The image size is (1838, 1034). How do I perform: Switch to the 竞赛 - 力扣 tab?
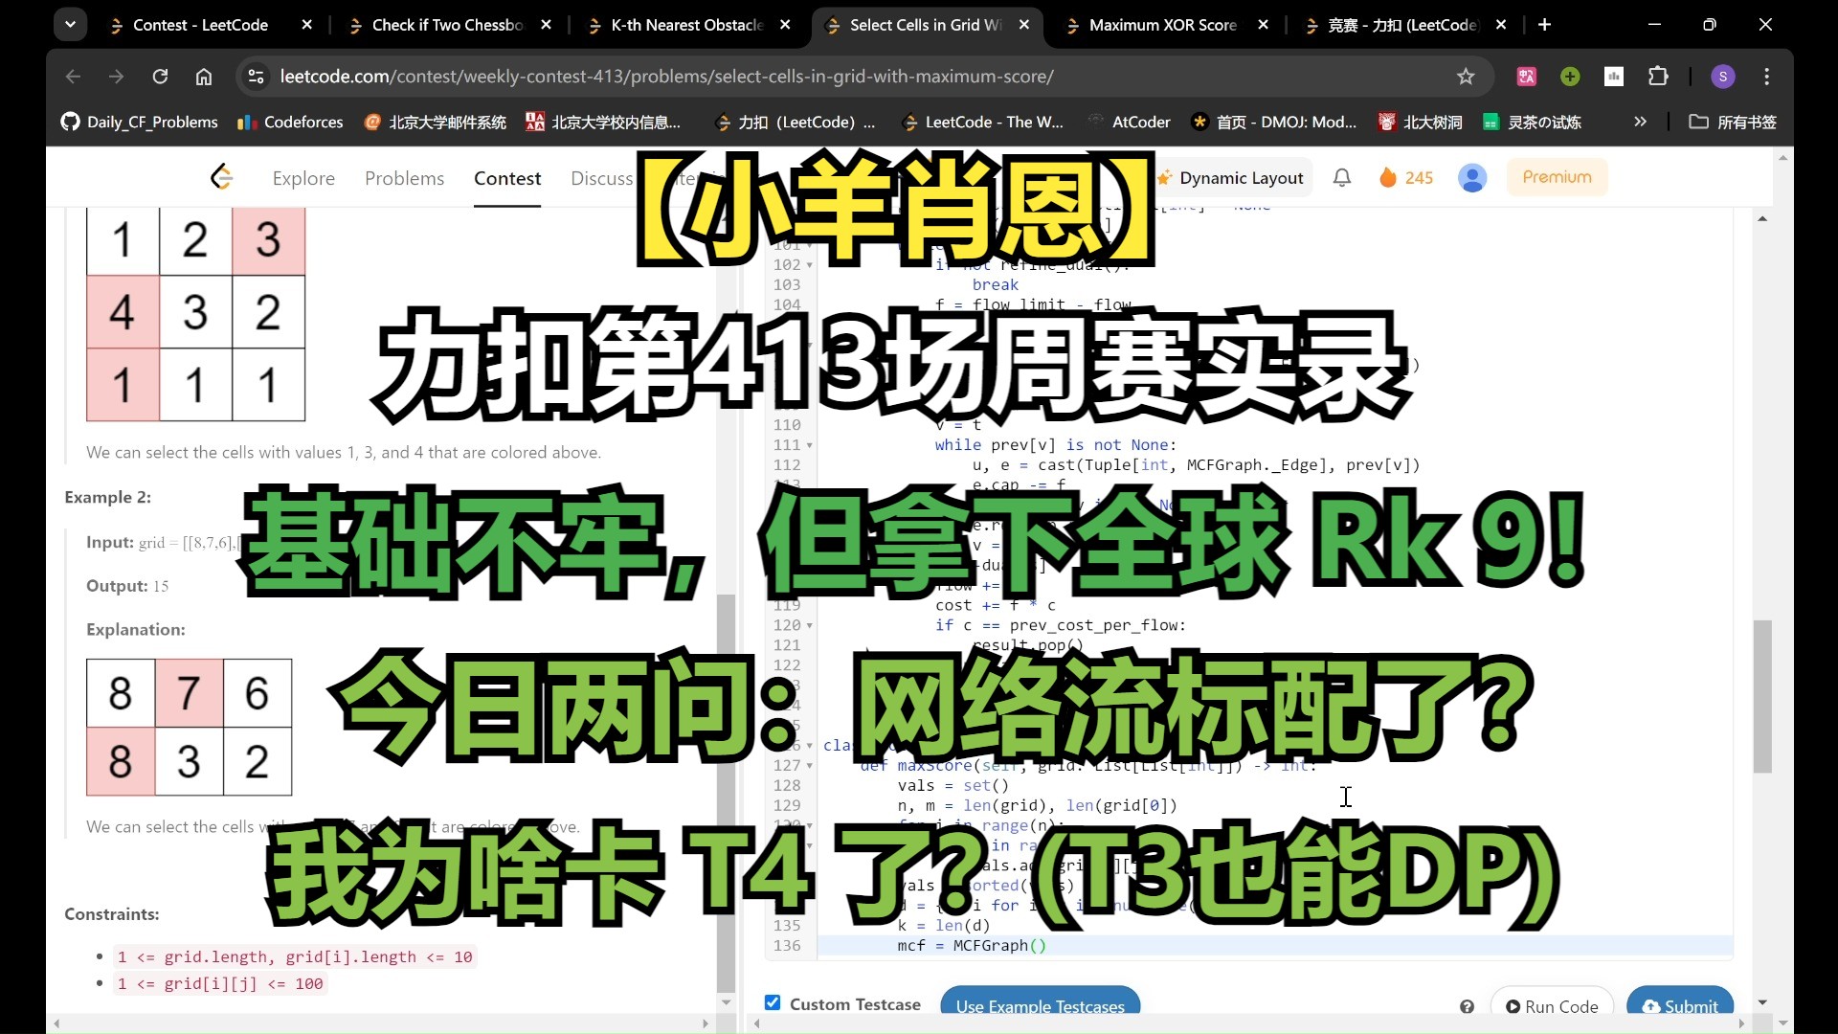click(x=1401, y=25)
